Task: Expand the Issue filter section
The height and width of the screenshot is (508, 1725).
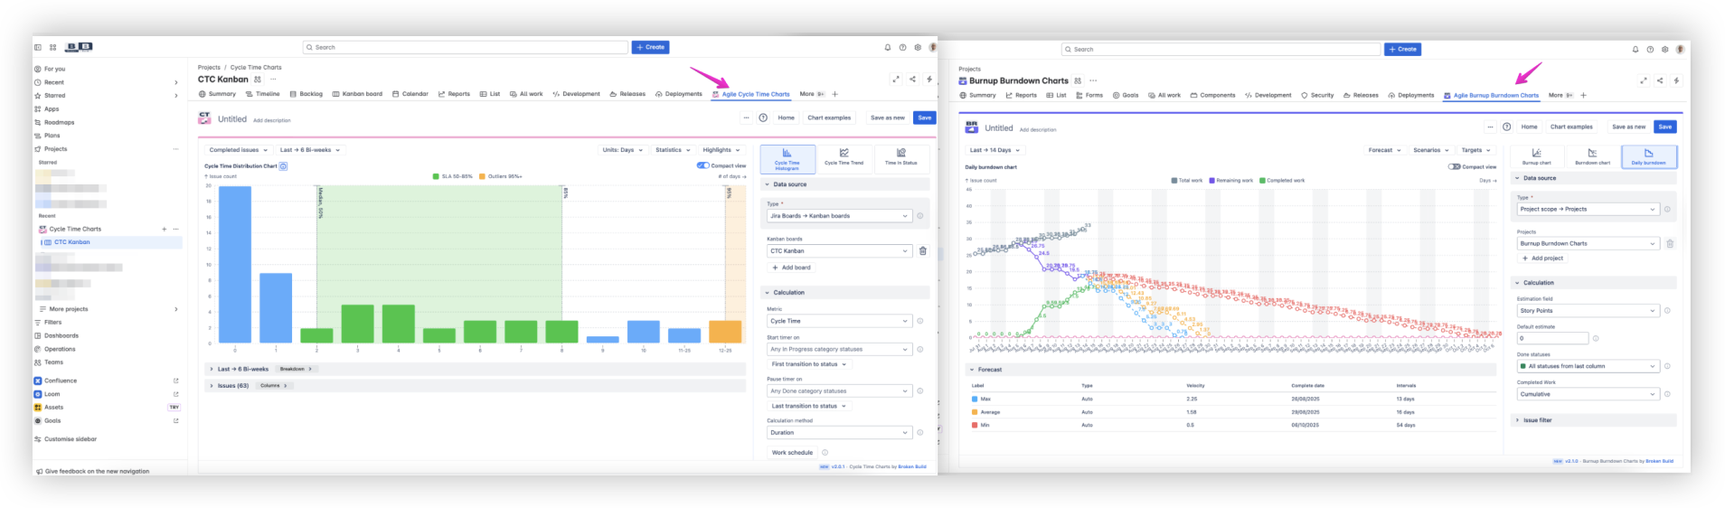Action: point(1594,420)
